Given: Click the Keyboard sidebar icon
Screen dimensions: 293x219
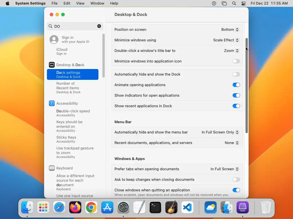Looking at the screenshot, I should click(x=52, y=168).
